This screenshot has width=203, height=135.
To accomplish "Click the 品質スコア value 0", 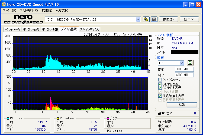I will [195, 113].
